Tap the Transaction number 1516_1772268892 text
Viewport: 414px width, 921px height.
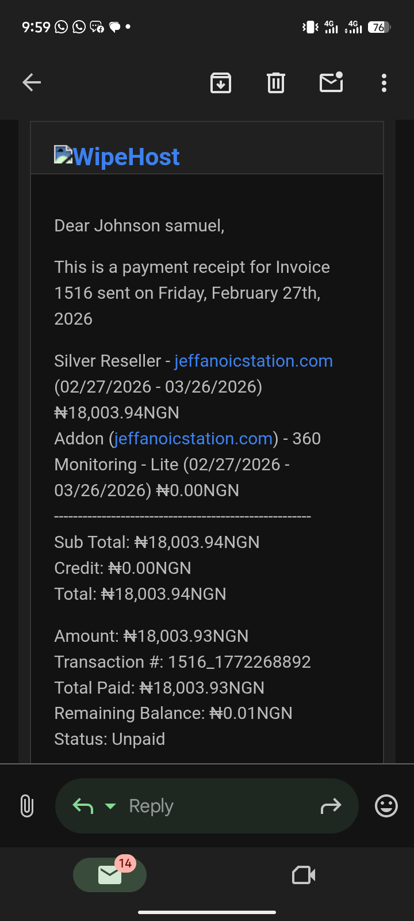pos(239,662)
